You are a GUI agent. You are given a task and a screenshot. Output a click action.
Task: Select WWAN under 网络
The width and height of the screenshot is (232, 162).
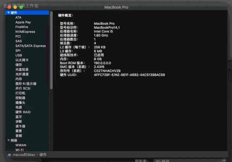click(x=21, y=145)
